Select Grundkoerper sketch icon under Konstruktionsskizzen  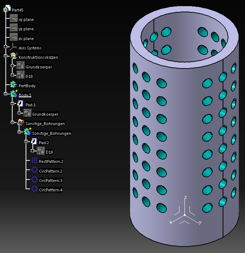pyautogui.click(x=21, y=65)
